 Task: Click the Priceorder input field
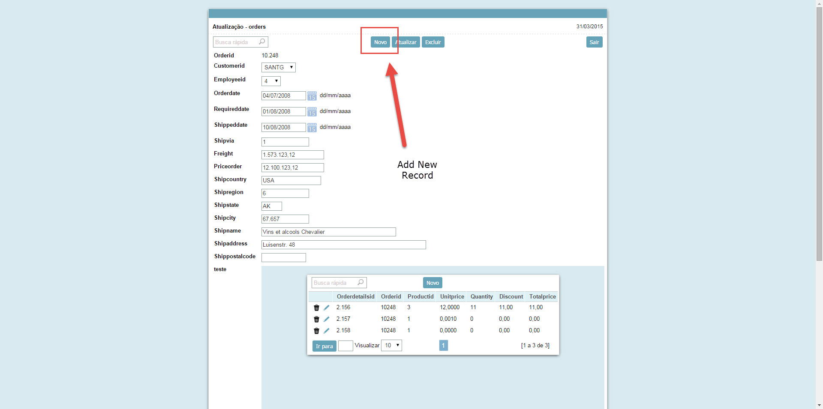tap(293, 167)
